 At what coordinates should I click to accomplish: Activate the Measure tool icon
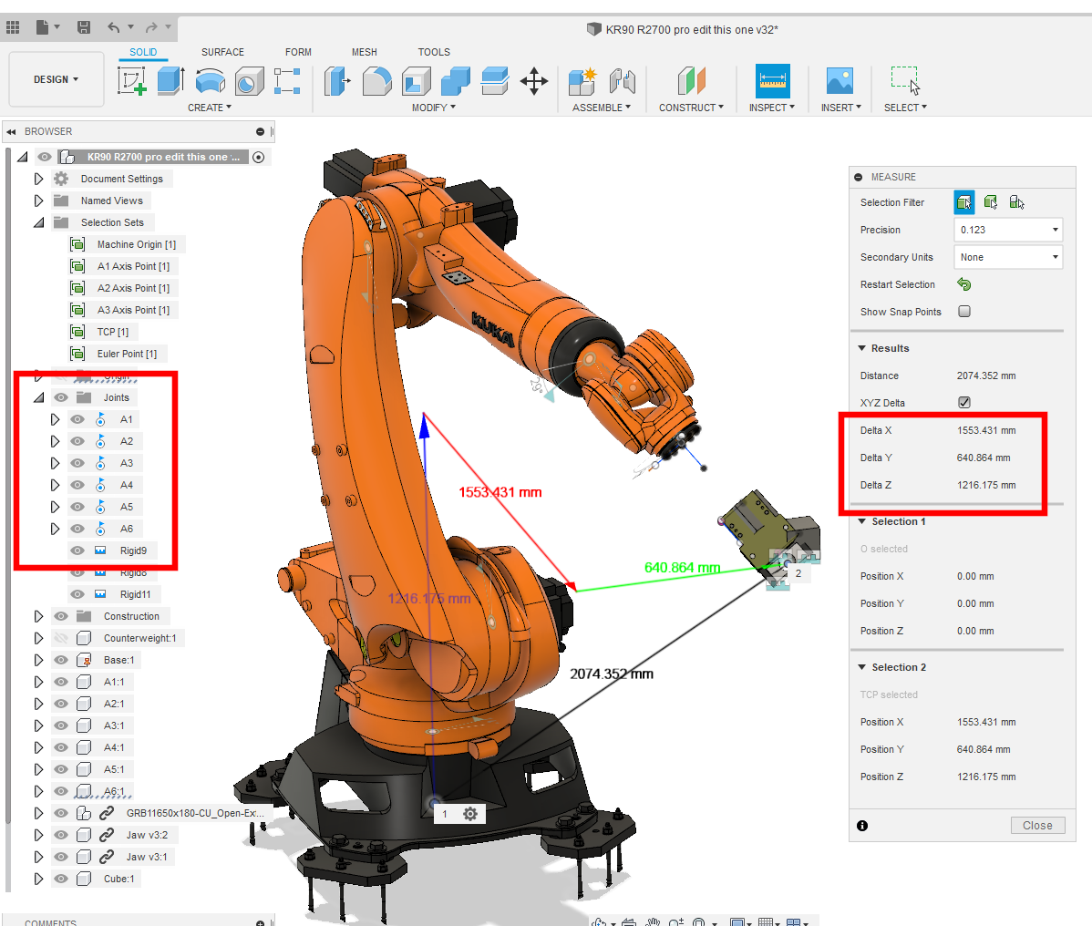pyautogui.click(x=773, y=81)
